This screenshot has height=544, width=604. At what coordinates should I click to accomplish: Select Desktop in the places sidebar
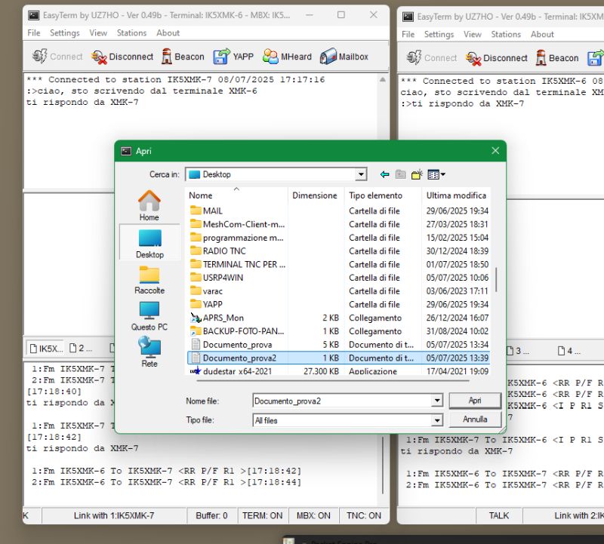[x=149, y=243]
